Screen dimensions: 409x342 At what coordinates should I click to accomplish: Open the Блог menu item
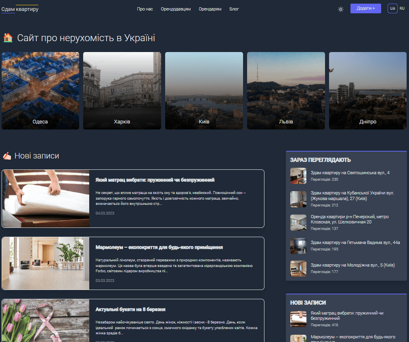pos(234,9)
